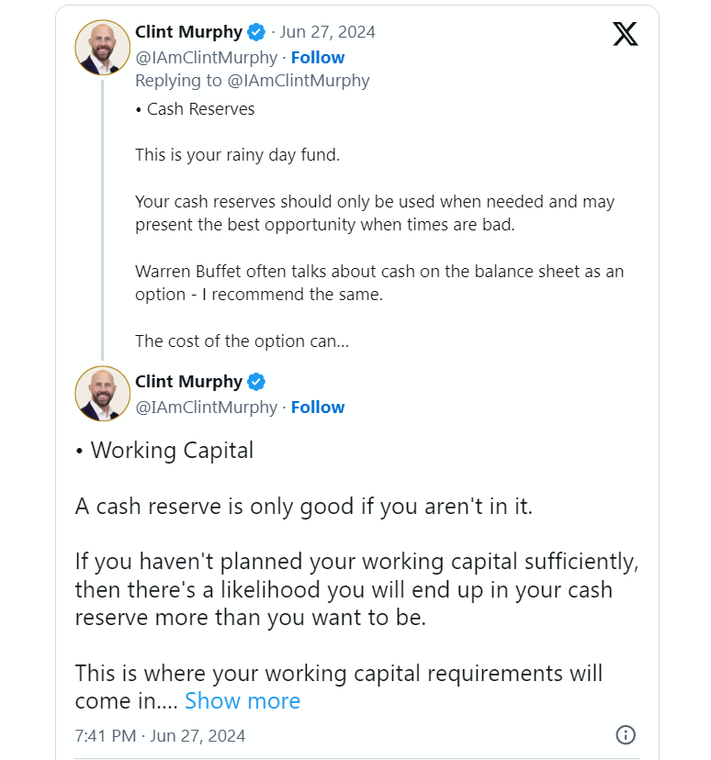The height and width of the screenshot is (760, 711).
Task: Open the @IAmClintMurphy handle in the top header
Action: tap(206, 58)
